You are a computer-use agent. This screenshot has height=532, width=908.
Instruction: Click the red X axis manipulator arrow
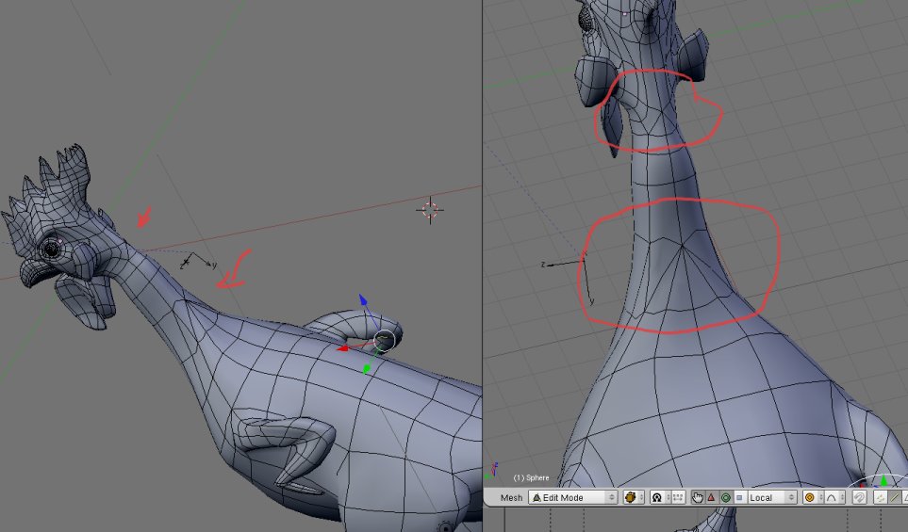pyautogui.click(x=343, y=348)
